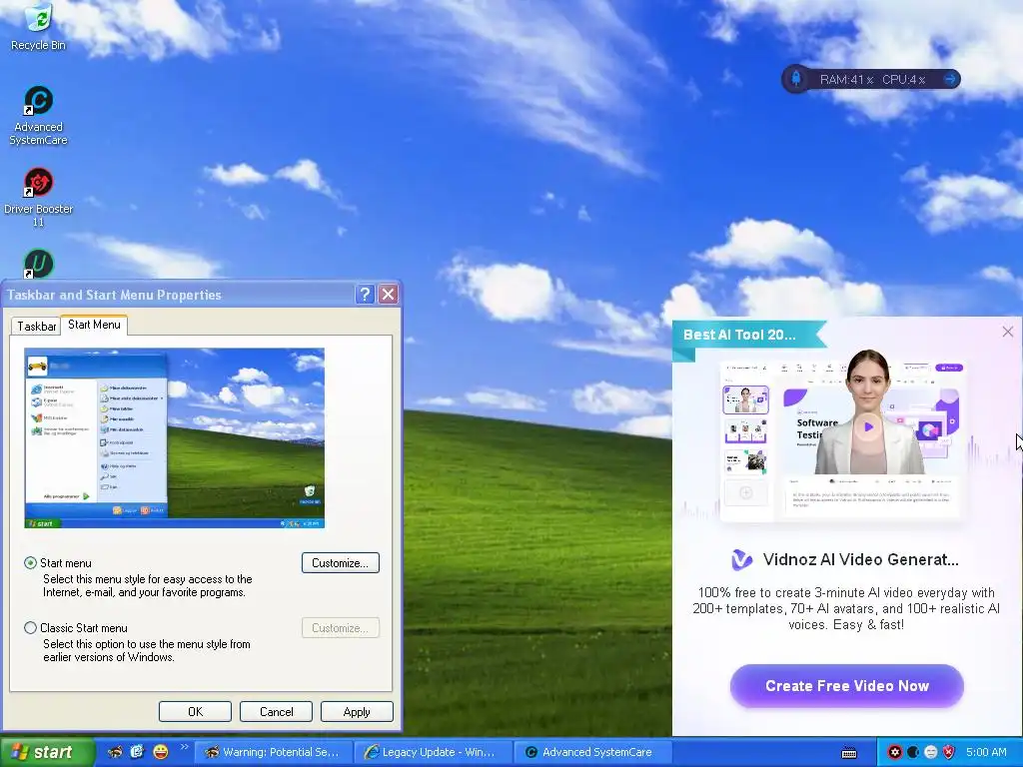
Task: Select the Start Menu tab
Action: 94,325
